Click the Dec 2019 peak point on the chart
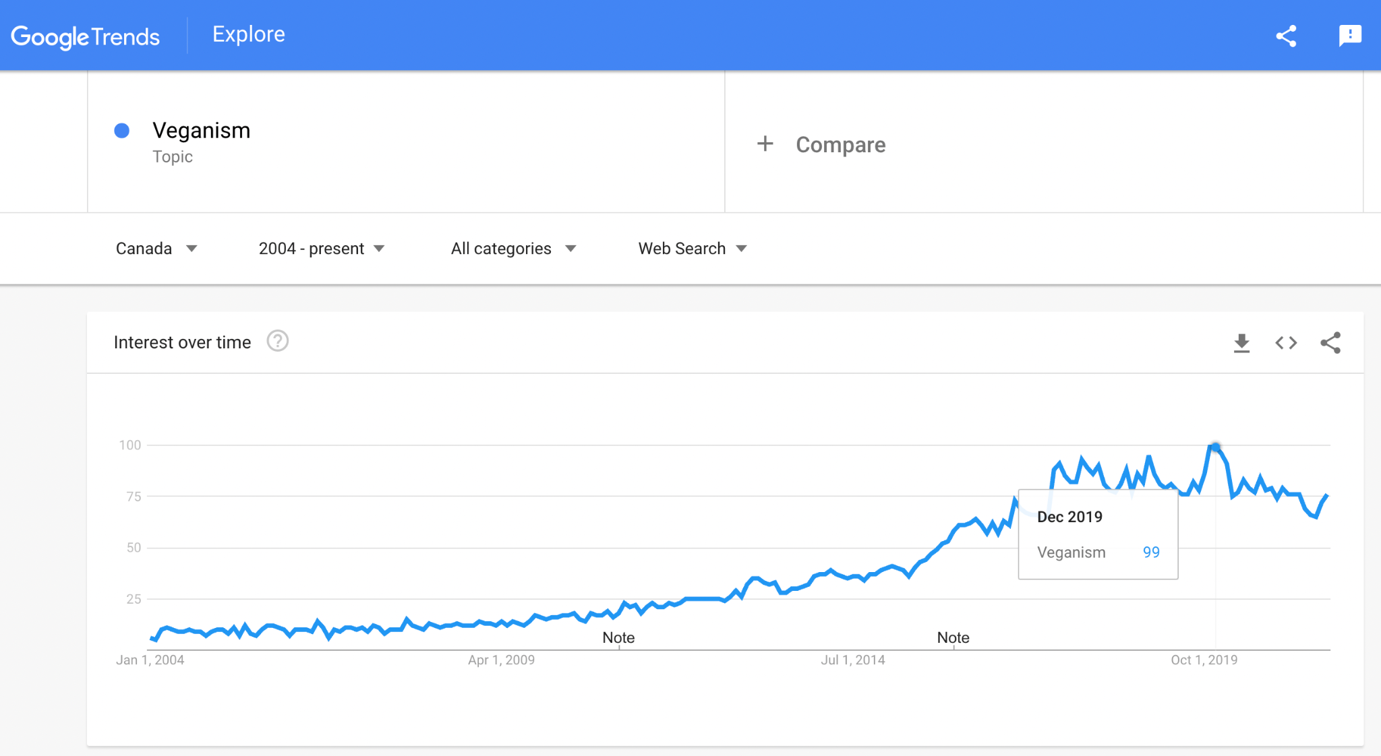 click(1216, 447)
